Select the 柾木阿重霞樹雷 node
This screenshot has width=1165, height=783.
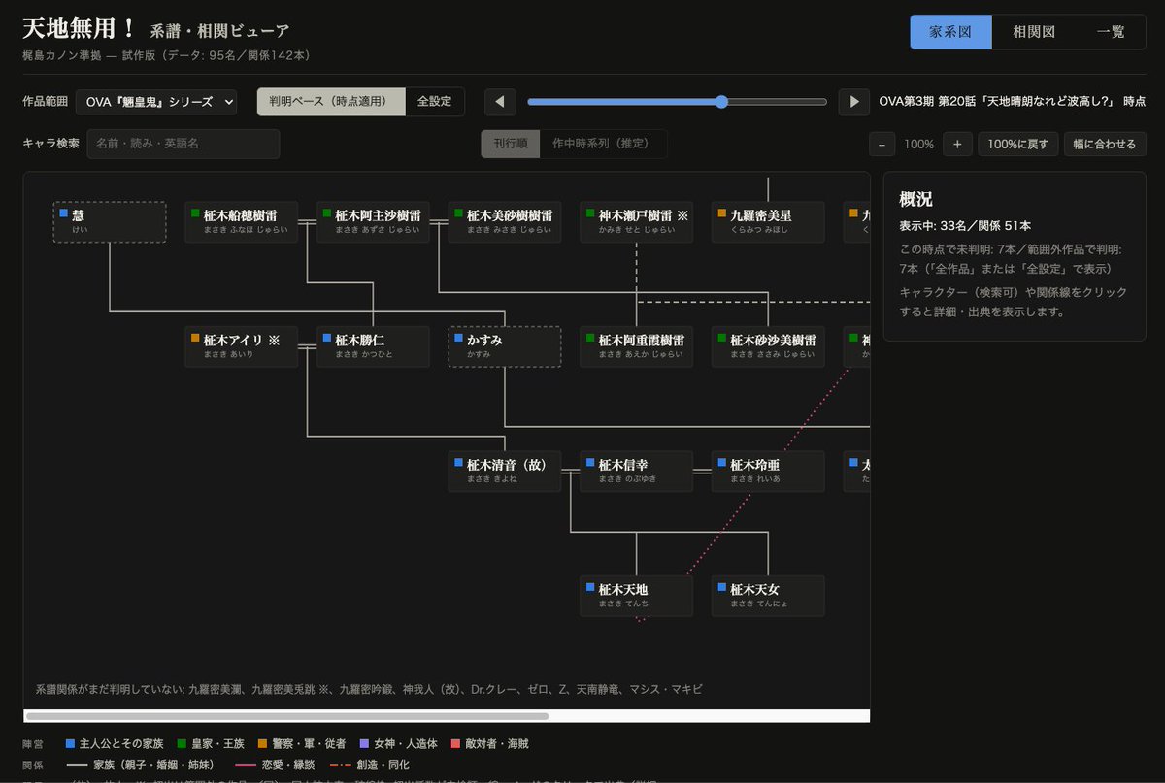[637, 346]
